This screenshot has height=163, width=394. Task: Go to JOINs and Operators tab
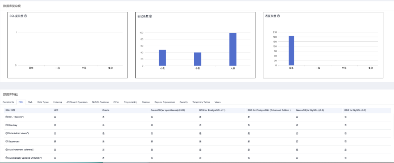click(x=77, y=102)
